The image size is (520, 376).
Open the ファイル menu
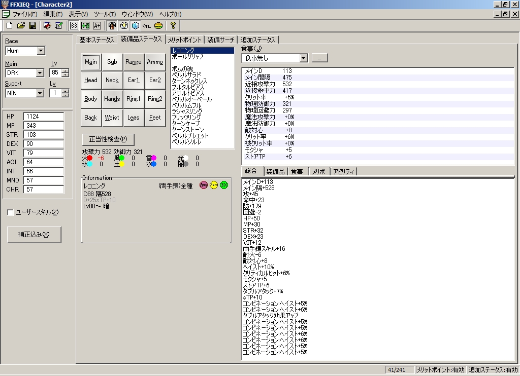click(x=25, y=14)
